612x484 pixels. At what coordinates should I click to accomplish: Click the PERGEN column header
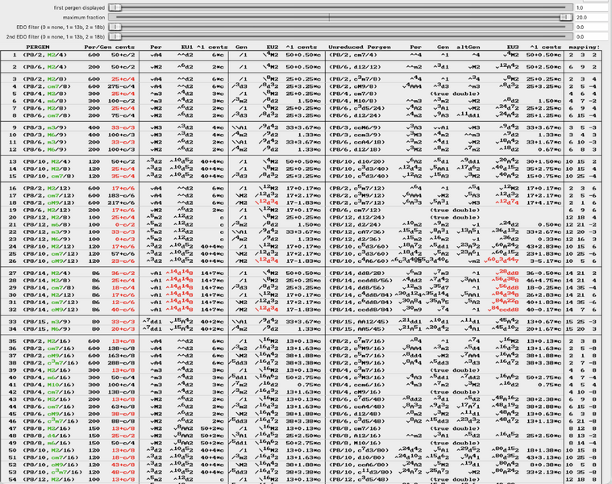tap(38, 47)
